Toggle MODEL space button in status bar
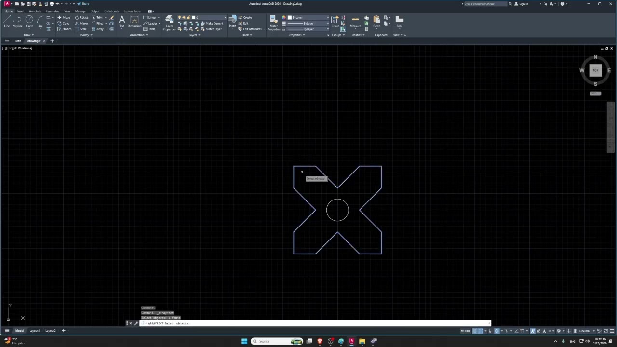The height and width of the screenshot is (347, 617). click(466, 331)
